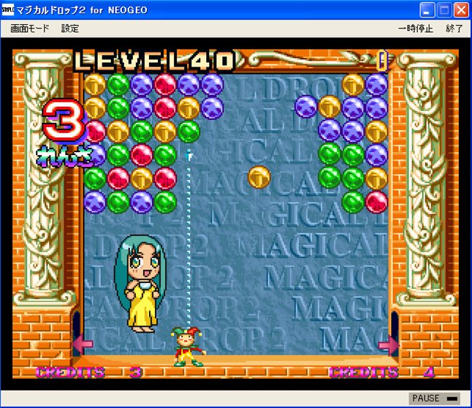The height and width of the screenshot is (408, 472).
Task: Click the lone yellow falling ball
Action: (259, 177)
